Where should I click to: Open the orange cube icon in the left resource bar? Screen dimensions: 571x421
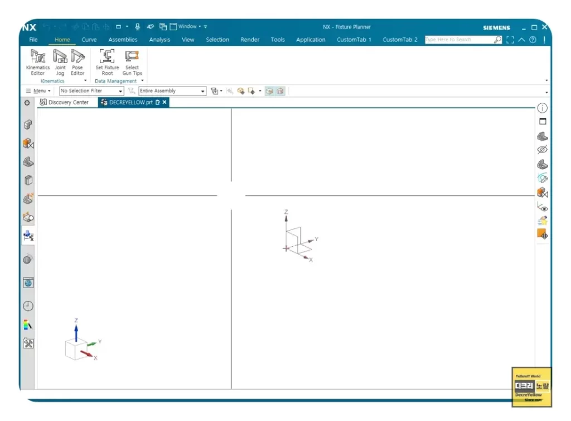(28, 143)
